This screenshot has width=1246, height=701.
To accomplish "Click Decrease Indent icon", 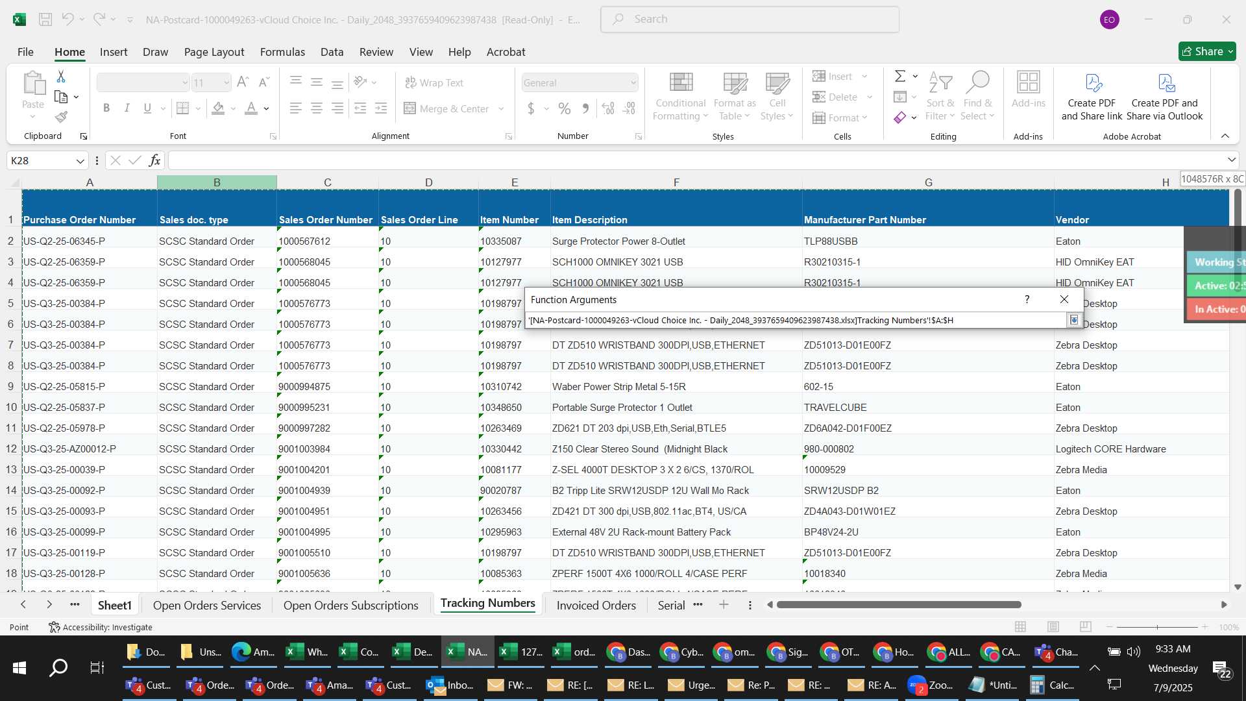I will 360,108.
